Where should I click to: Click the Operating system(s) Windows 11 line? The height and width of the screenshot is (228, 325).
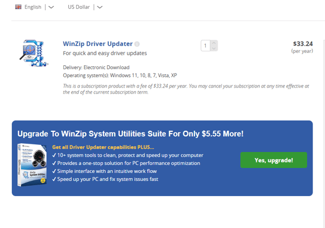pyautogui.click(x=120, y=76)
